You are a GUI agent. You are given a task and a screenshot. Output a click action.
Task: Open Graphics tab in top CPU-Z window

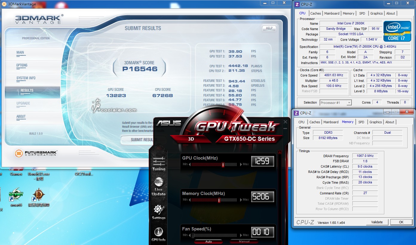tap(376, 13)
